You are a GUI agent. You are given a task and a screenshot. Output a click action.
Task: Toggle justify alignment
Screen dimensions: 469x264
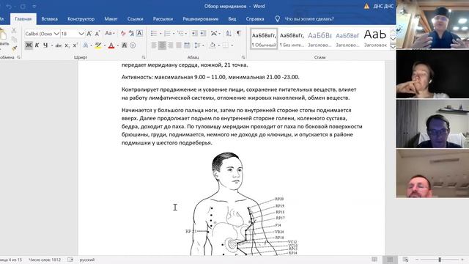[x=179, y=45]
